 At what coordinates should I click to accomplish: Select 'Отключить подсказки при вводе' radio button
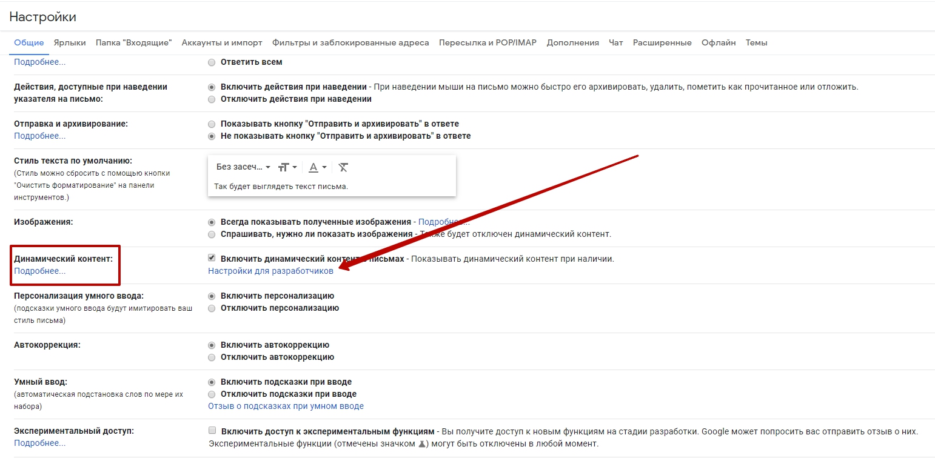tap(212, 394)
